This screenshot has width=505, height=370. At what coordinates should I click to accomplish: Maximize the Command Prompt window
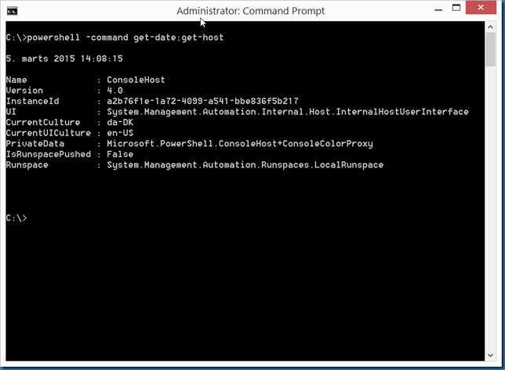click(450, 9)
